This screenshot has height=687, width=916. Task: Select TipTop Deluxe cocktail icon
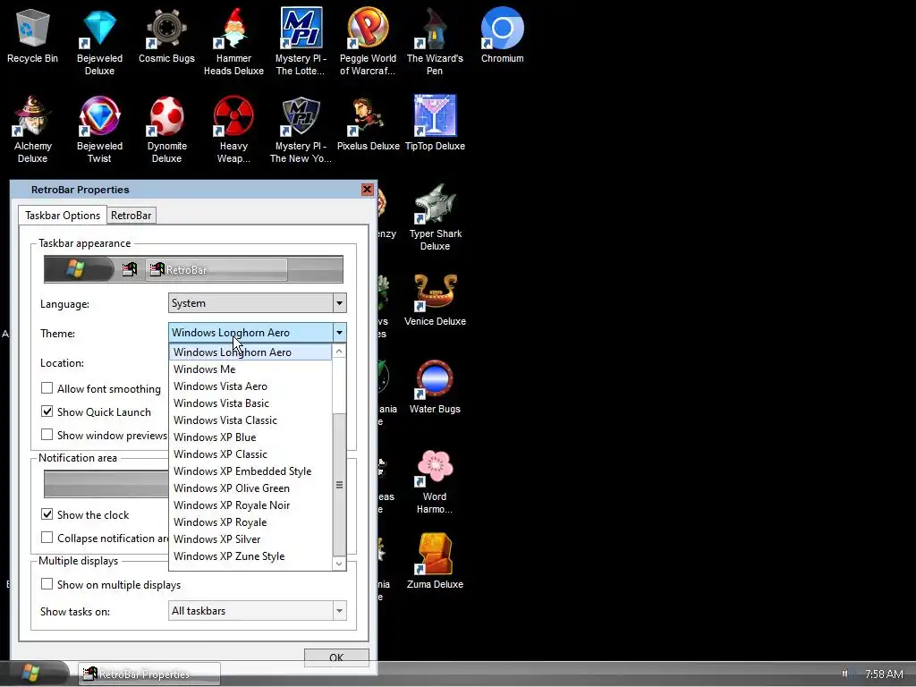click(436, 123)
